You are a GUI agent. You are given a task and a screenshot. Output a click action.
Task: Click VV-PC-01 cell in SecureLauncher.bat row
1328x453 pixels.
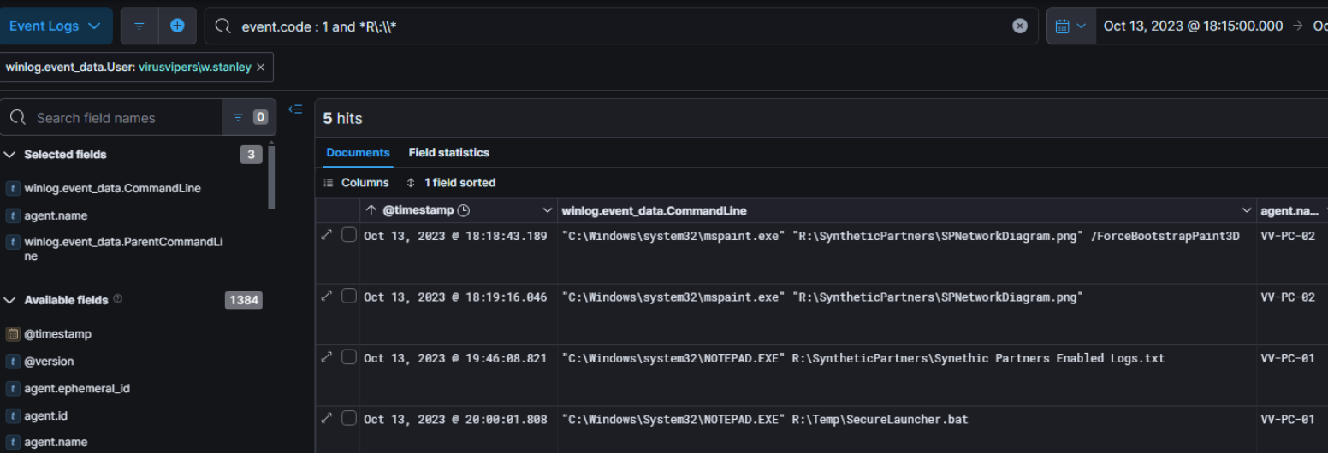1288,420
